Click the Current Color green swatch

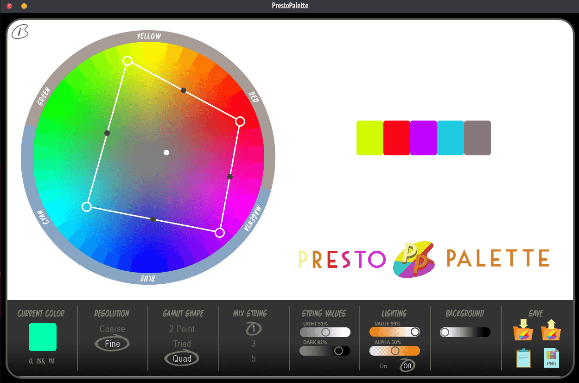click(x=43, y=337)
